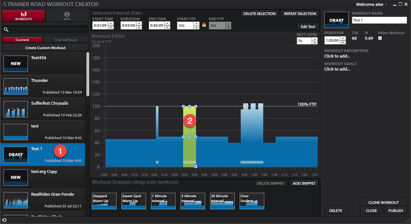Click Add Snippet button
The image size is (411, 224).
click(x=304, y=183)
